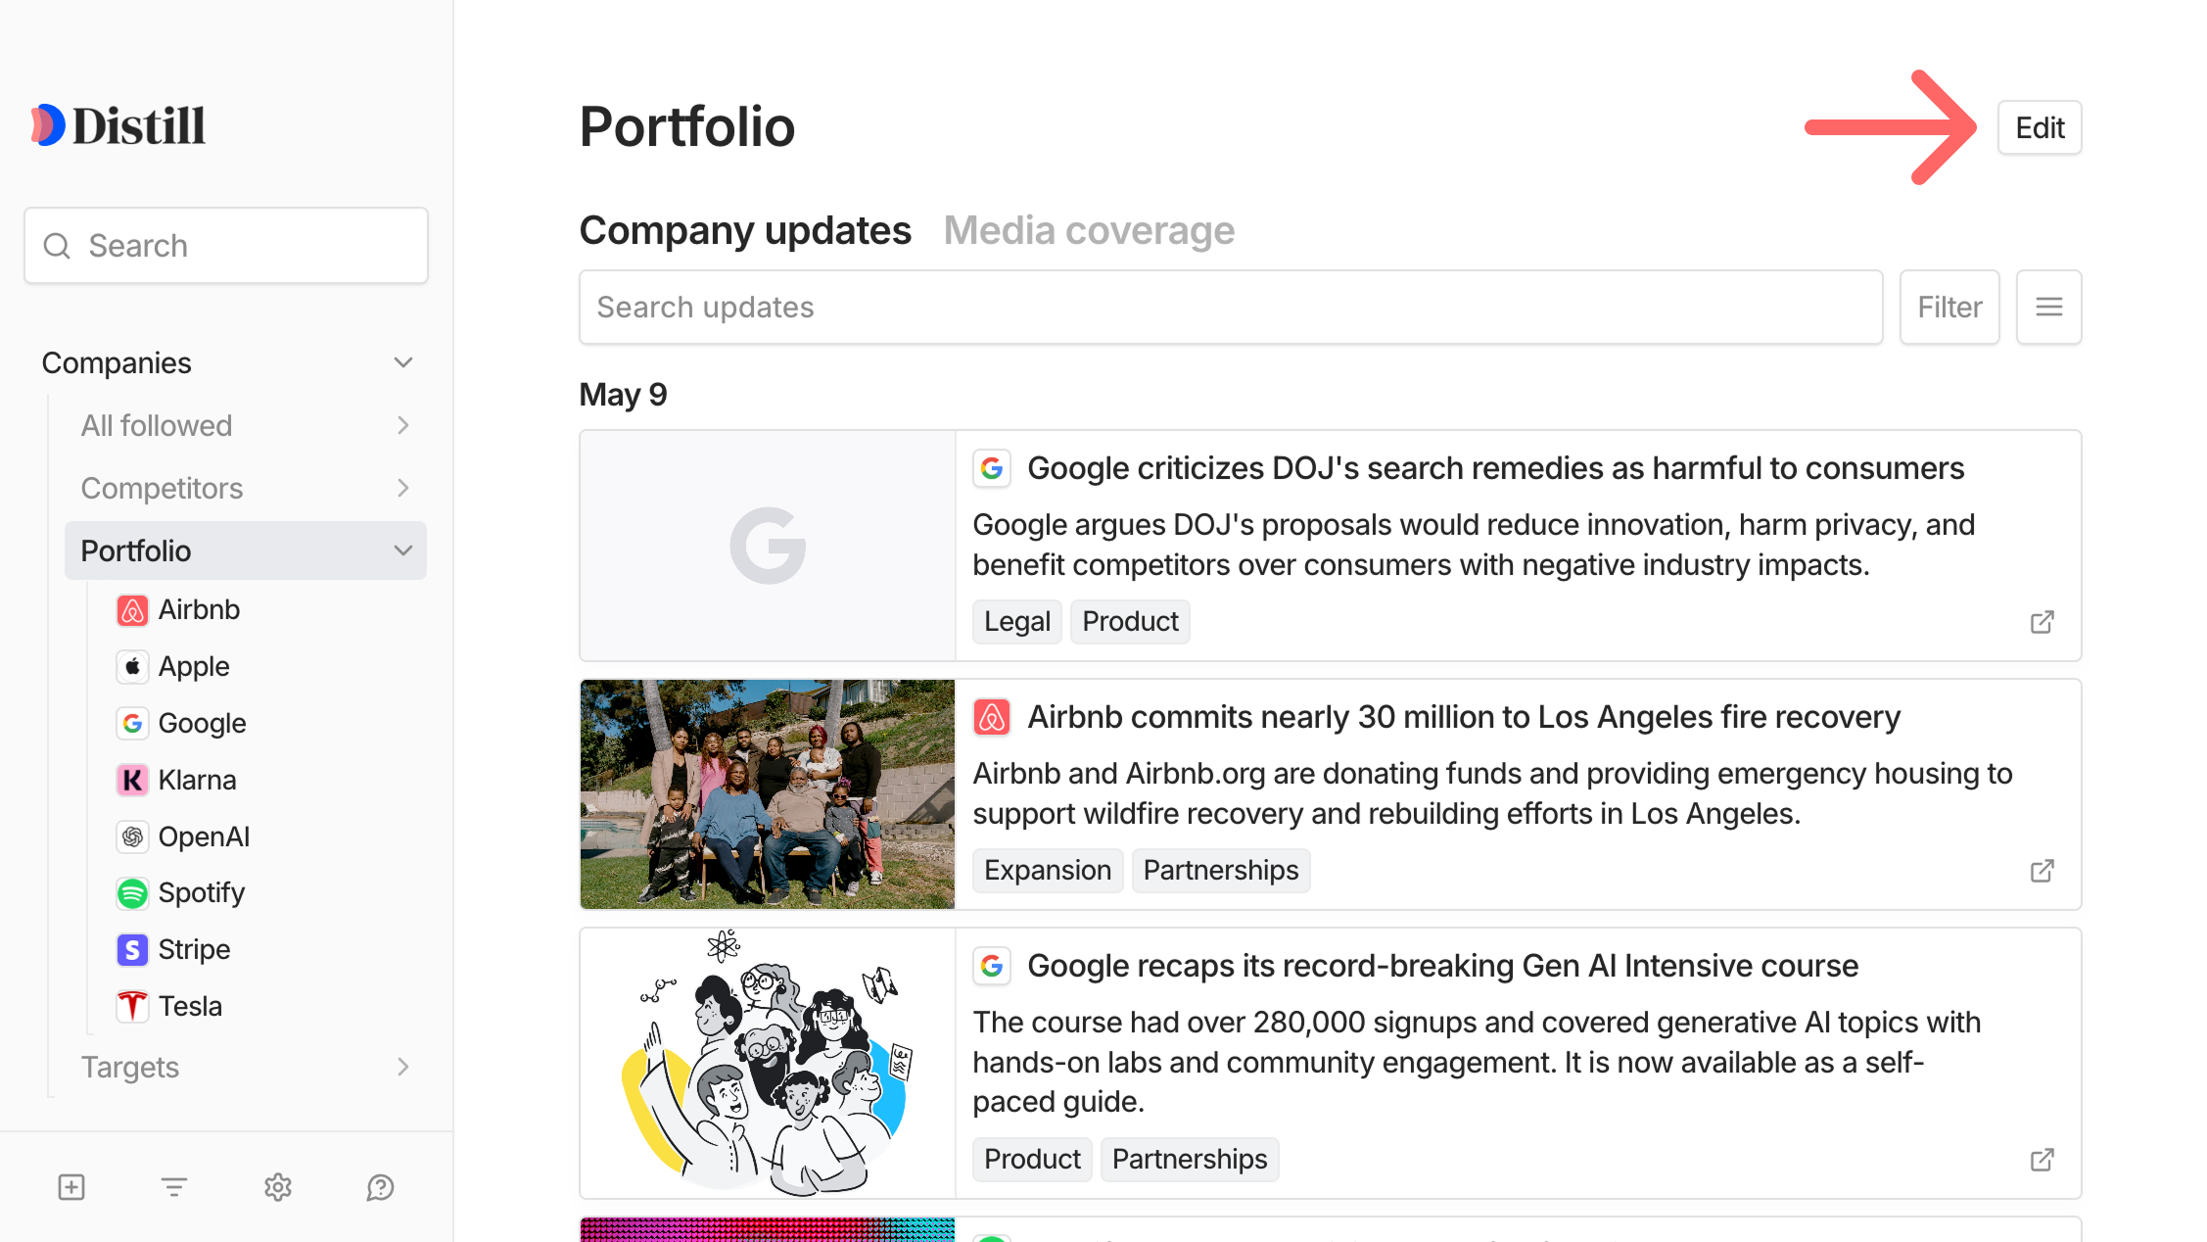Screen dimensions: 2207x1242
Task: Open the add company panel
Action: coord(70,1187)
